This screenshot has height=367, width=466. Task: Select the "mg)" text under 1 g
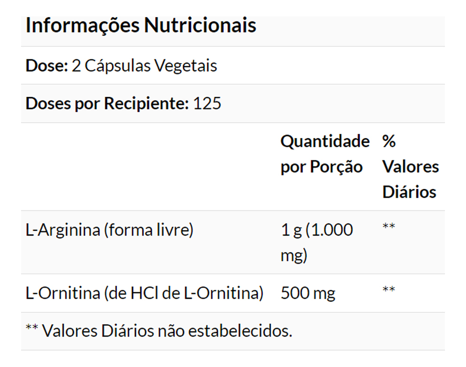coord(294,256)
